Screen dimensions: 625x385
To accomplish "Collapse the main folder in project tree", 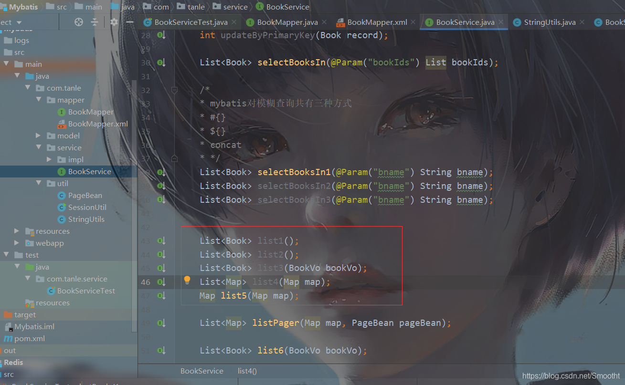I will pos(6,64).
